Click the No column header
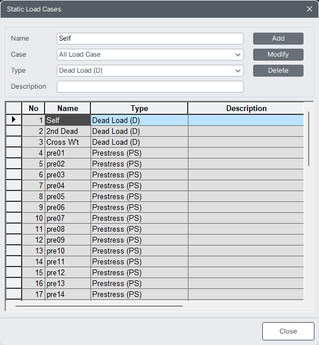 click(33, 108)
